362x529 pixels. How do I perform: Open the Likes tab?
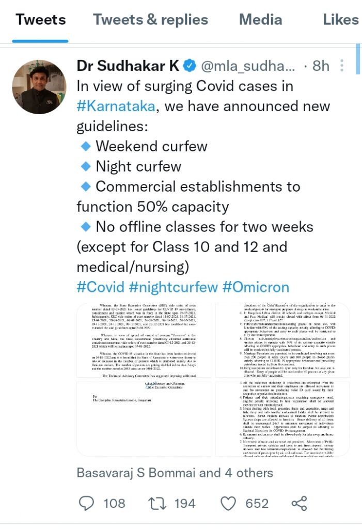[x=340, y=20]
